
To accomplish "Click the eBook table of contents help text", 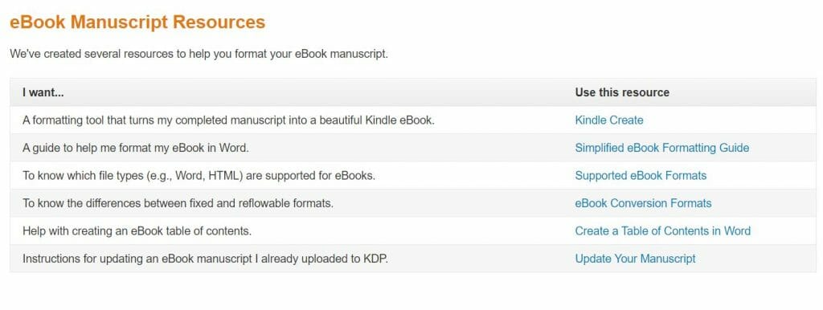I will coord(137,230).
